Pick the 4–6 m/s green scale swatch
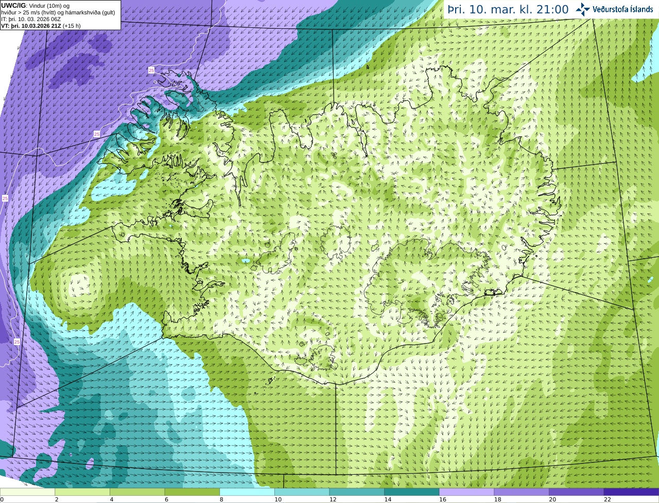 coord(137,492)
